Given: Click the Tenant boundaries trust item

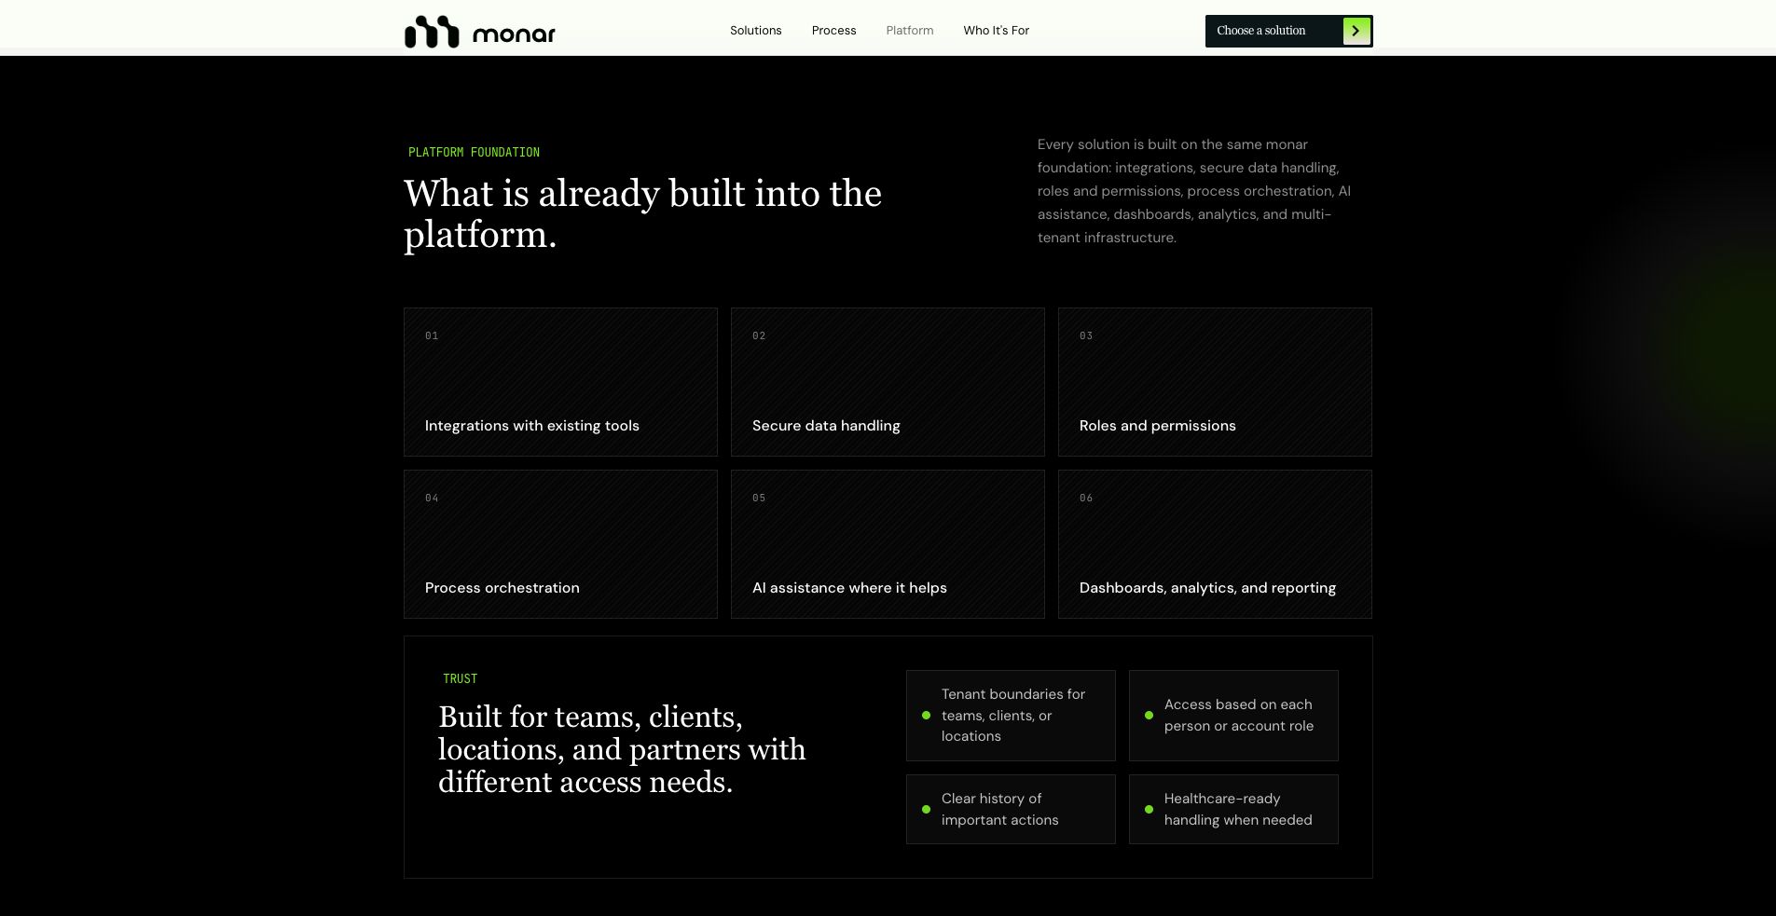Looking at the screenshot, I should 1011,716.
